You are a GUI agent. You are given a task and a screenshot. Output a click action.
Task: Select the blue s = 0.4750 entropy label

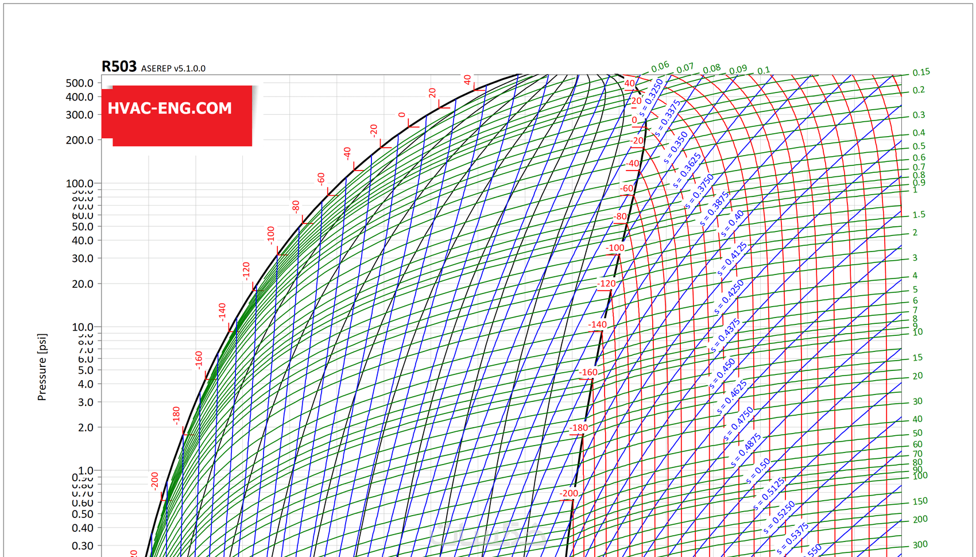pyautogui.click(x=738, y=424)
